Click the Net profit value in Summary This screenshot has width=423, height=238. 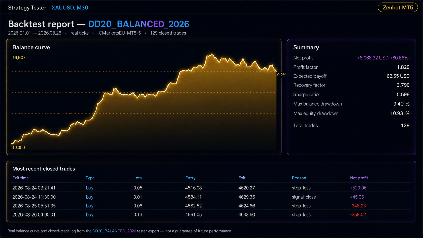point(383,58)
